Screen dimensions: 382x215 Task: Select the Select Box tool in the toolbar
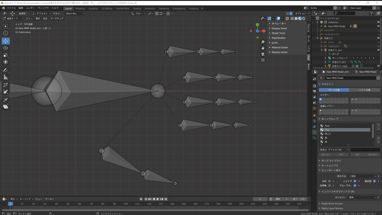click(5, 26)
